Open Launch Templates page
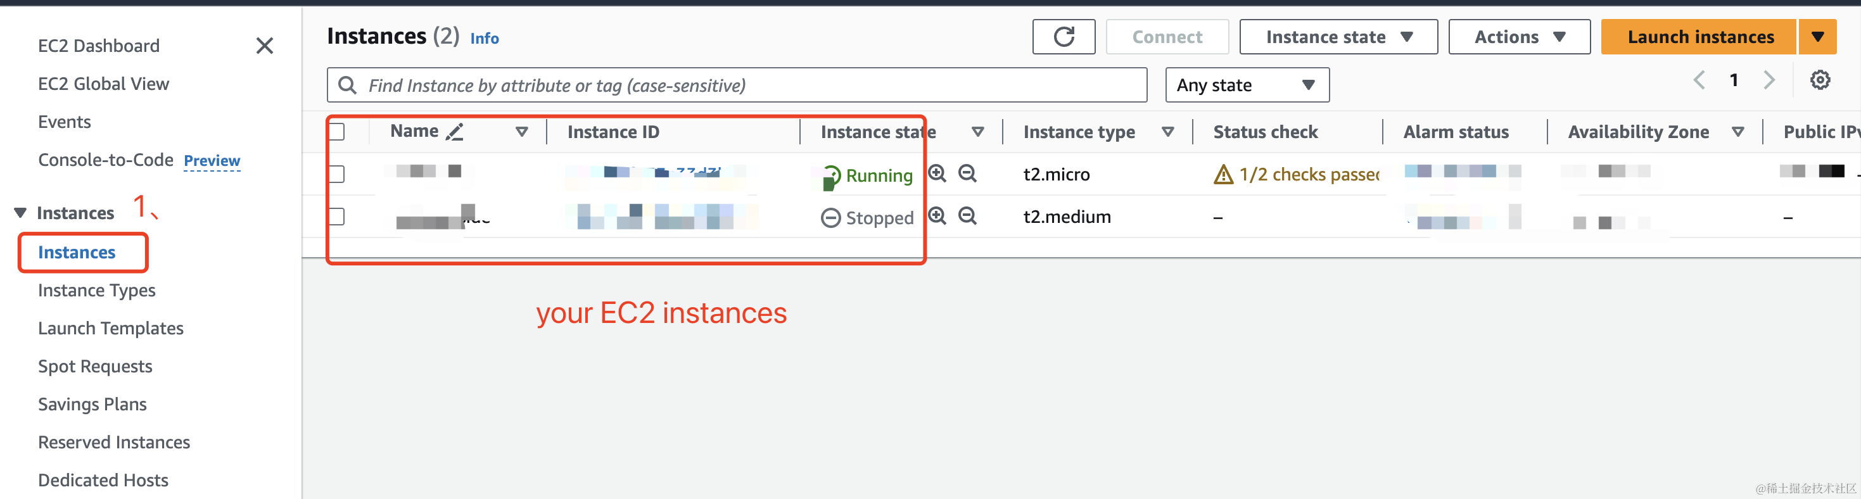The image size is (1861, 499). (111, 329)
